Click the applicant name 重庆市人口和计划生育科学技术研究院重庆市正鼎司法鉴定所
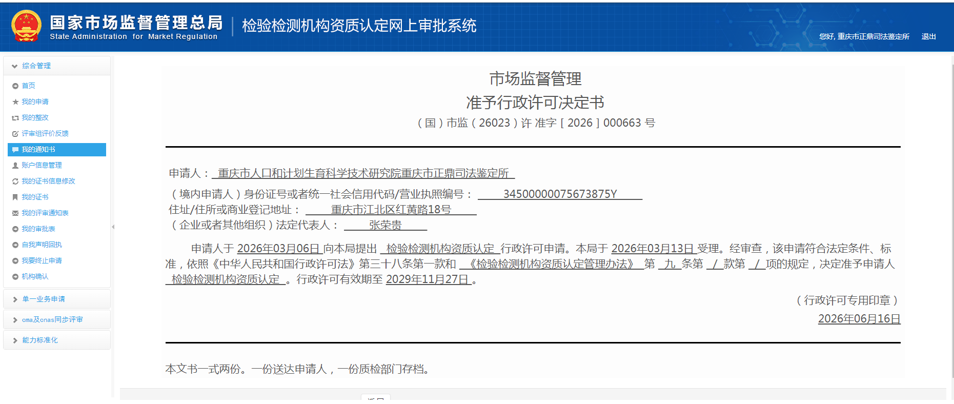 point(363,173)
